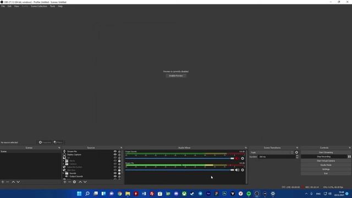Show hidden icons chevron in system tray
The width and height of the screenshot is (352, 198).
coord(306,194)
